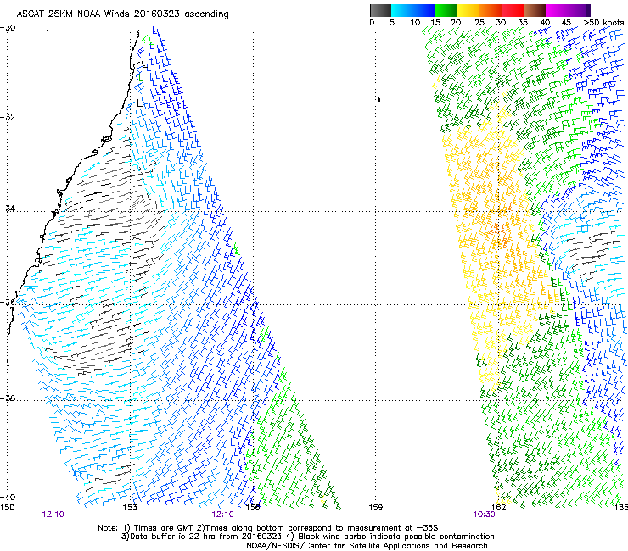Click the -30 latitude axis label
The image size is (628, 551).
8,28
